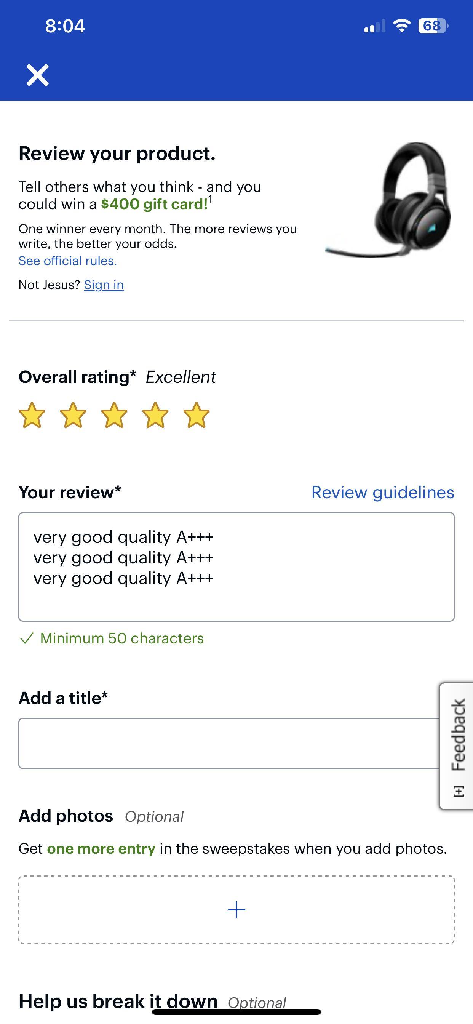The width and height of the screenshot is (473, 1024).
Task: Tap the clock in the status bar
Action: coord(65,26)
